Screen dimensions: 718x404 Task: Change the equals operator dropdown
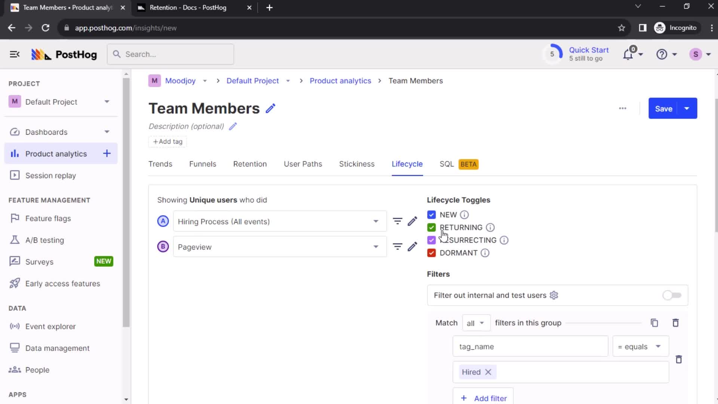(x=640, y=346)
